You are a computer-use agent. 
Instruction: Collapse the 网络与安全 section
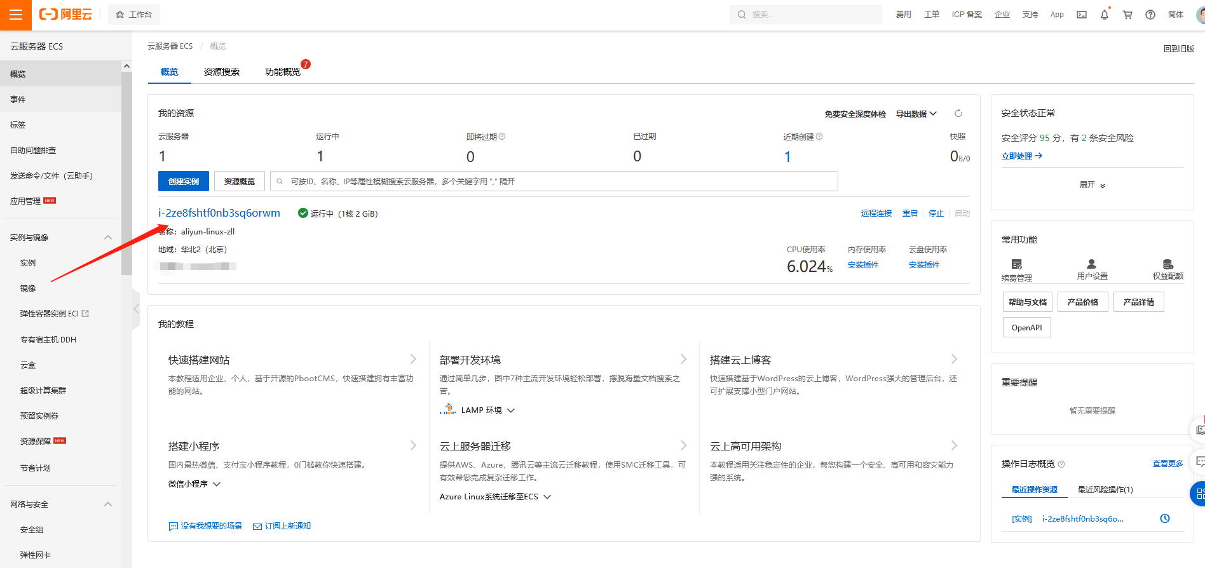coord(107,504)
